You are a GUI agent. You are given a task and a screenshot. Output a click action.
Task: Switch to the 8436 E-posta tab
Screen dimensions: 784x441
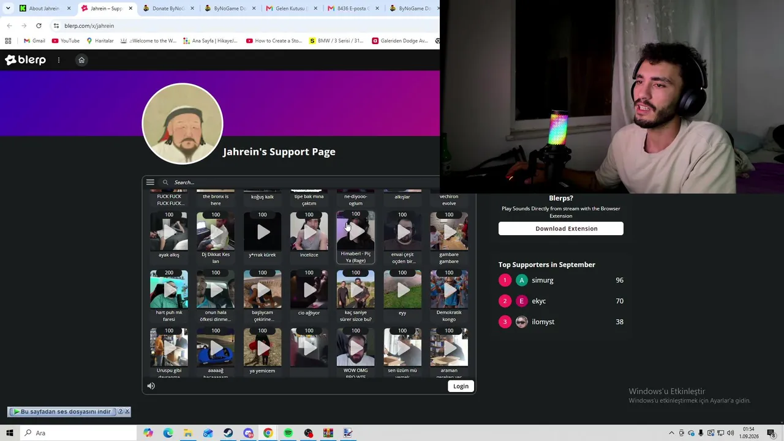[352, 9]
